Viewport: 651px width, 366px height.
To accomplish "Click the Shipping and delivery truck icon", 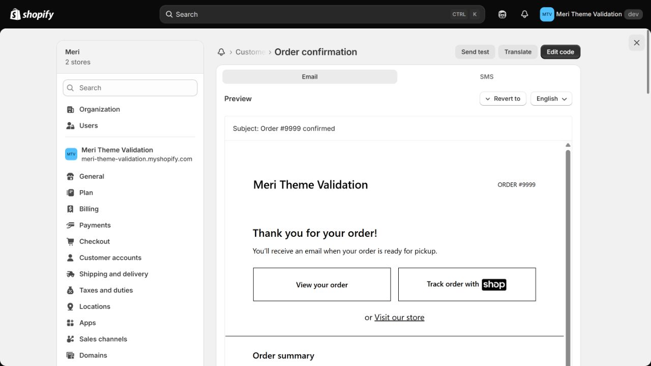I will coord(70,274).
